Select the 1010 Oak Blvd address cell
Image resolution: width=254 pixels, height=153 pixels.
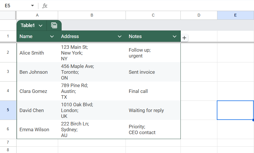[92, 110]
